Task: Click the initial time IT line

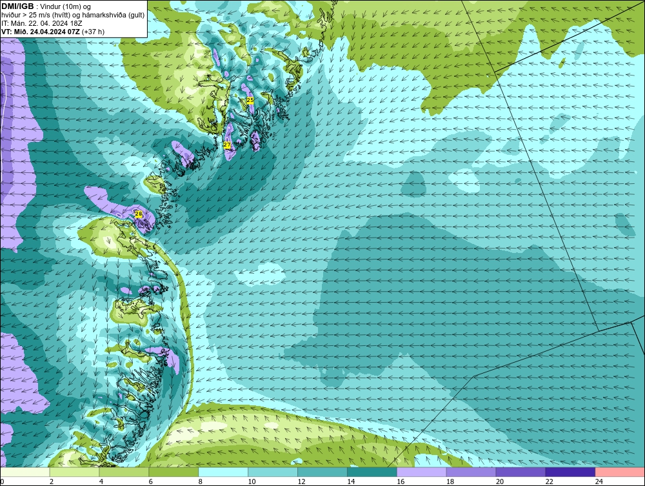Action: pos(41,23)
